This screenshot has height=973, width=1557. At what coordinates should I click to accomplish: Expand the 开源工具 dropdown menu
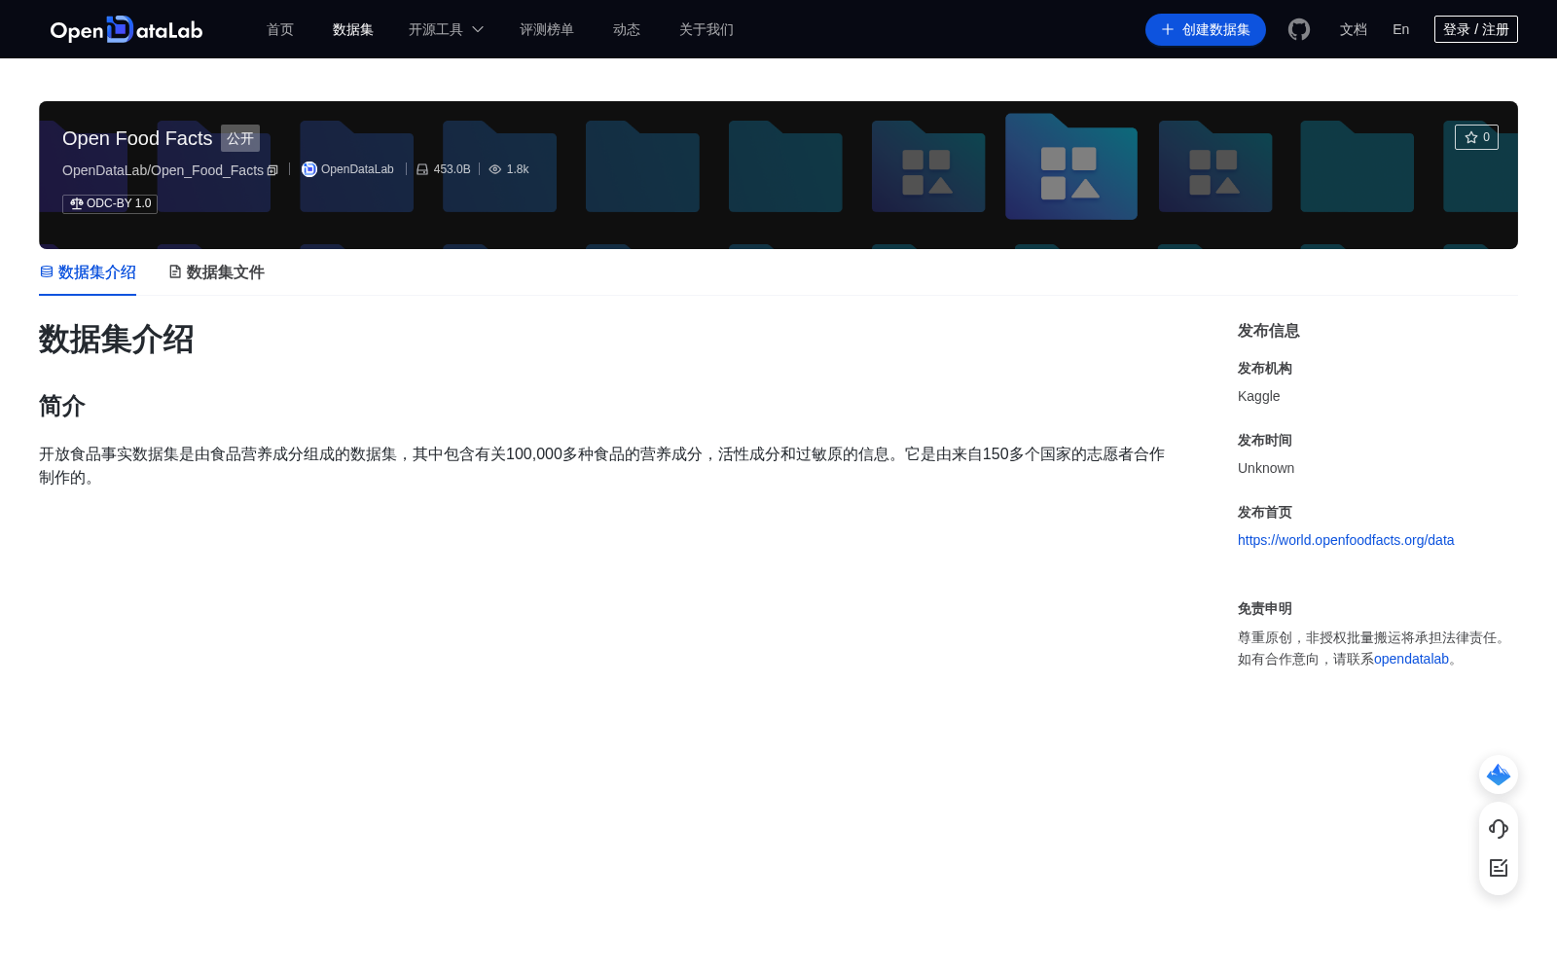(x=446, y=29)
